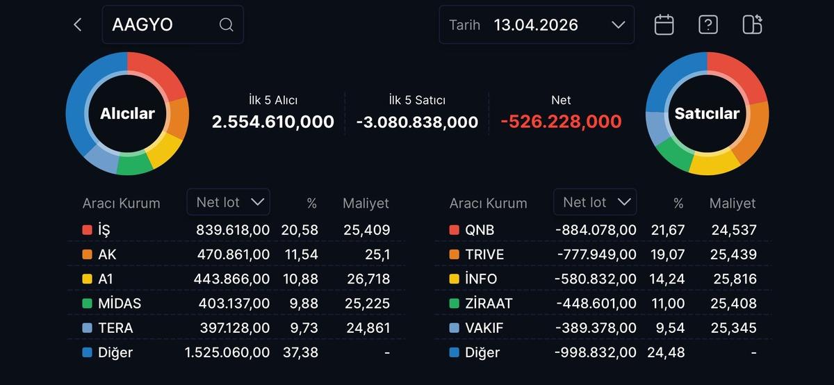Image resolution: width=834 pixels, height=385 pixels.
Task: Open the buyers Net lot dropdown
Action: pos(229,202)
